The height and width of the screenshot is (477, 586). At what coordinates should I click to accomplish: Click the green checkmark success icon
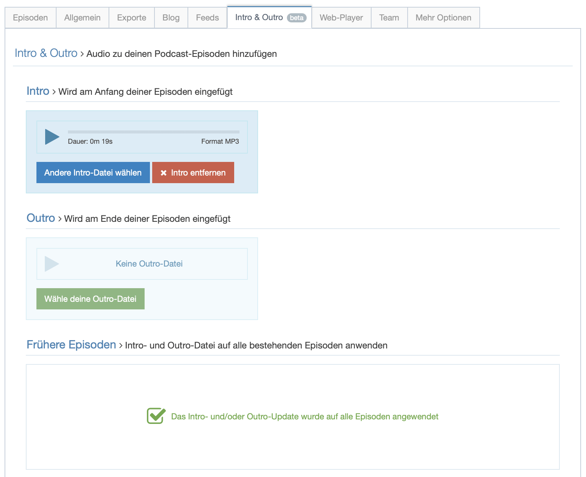point(156,416)
